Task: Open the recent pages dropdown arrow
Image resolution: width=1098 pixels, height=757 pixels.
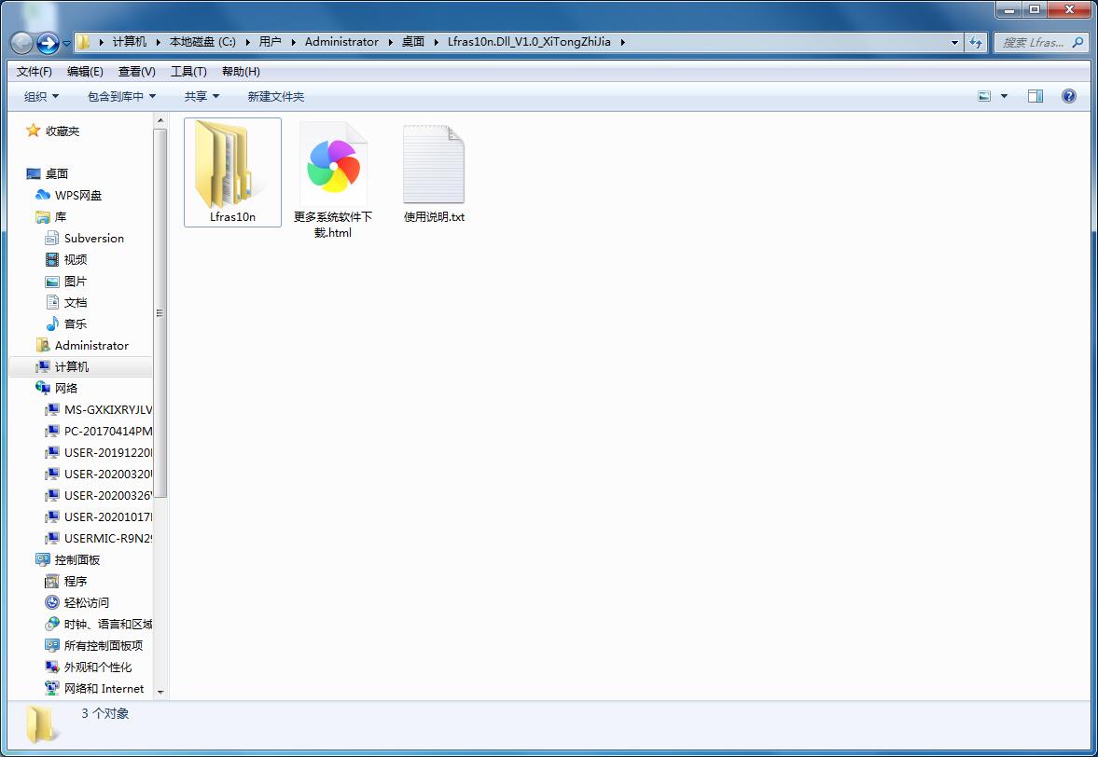Action: (x=66, y=44)
